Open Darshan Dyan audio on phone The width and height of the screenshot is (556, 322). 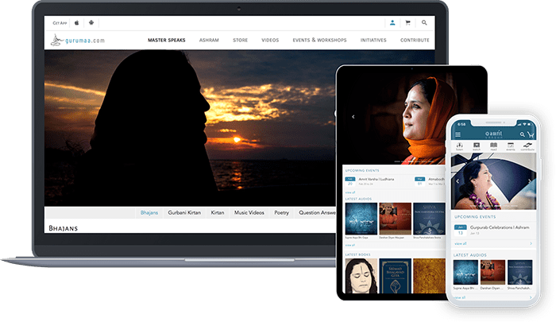[492, 272]
